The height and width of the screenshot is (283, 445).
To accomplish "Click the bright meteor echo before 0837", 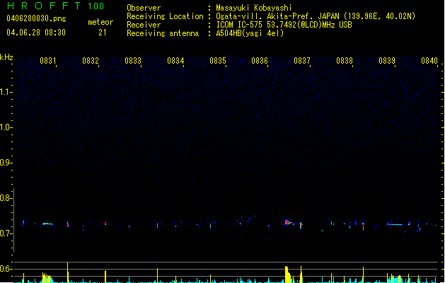I will [x=289, y=222].
